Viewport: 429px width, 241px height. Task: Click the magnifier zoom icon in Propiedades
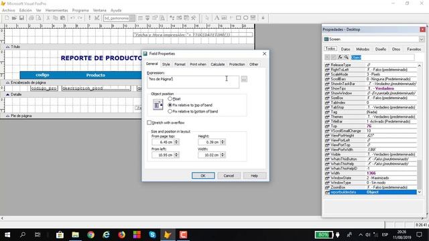(x=347, y=57)
